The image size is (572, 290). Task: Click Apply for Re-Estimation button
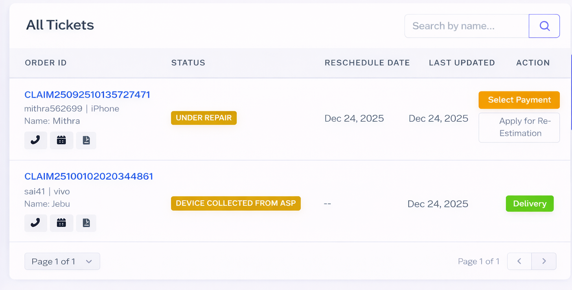click(519, 127)
